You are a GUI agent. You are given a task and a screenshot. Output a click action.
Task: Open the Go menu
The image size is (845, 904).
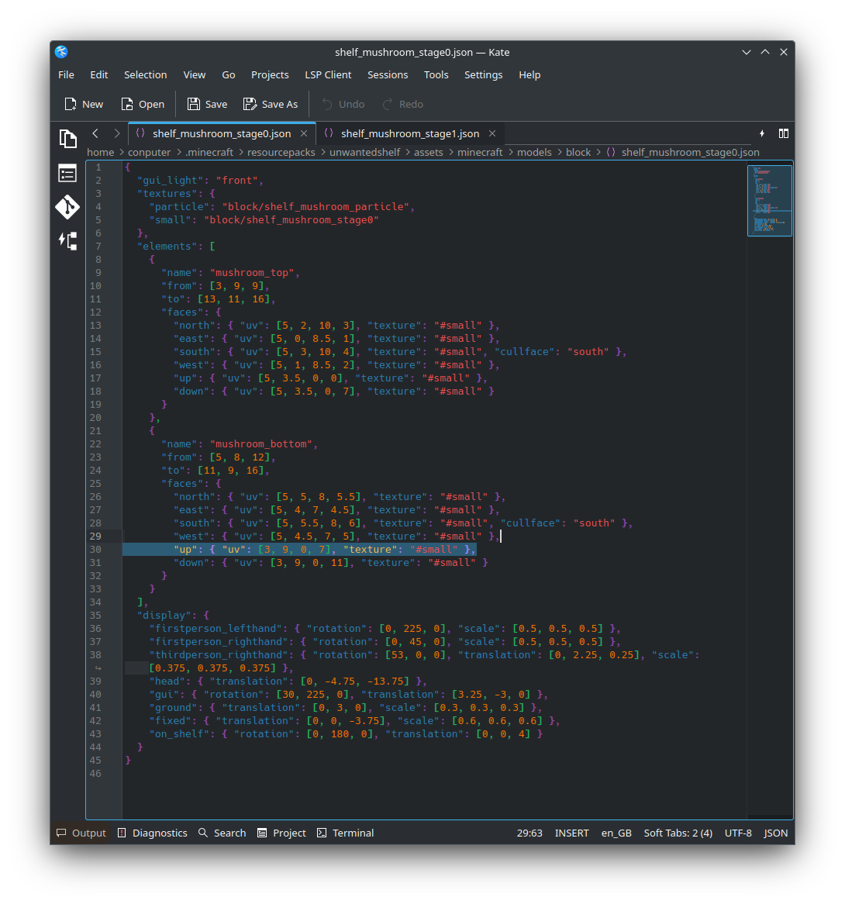pos(229,75)
